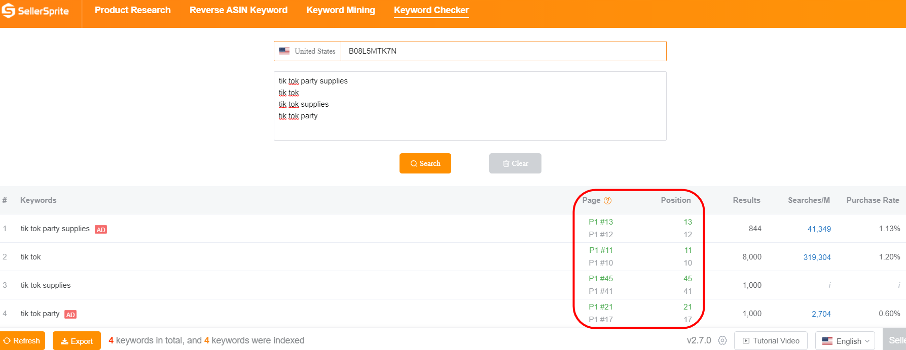The width and height of the screenshot is (906, 350).
Task: Click the Searches/M column header
Action: [809, 200]
